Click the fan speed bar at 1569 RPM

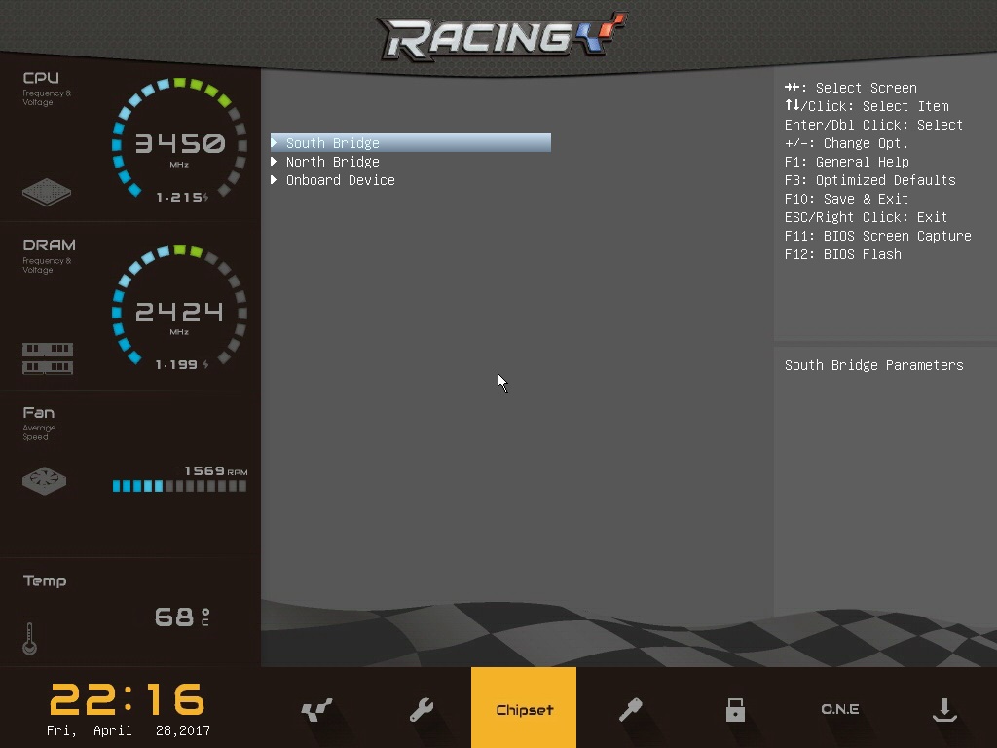pos(179,486)
